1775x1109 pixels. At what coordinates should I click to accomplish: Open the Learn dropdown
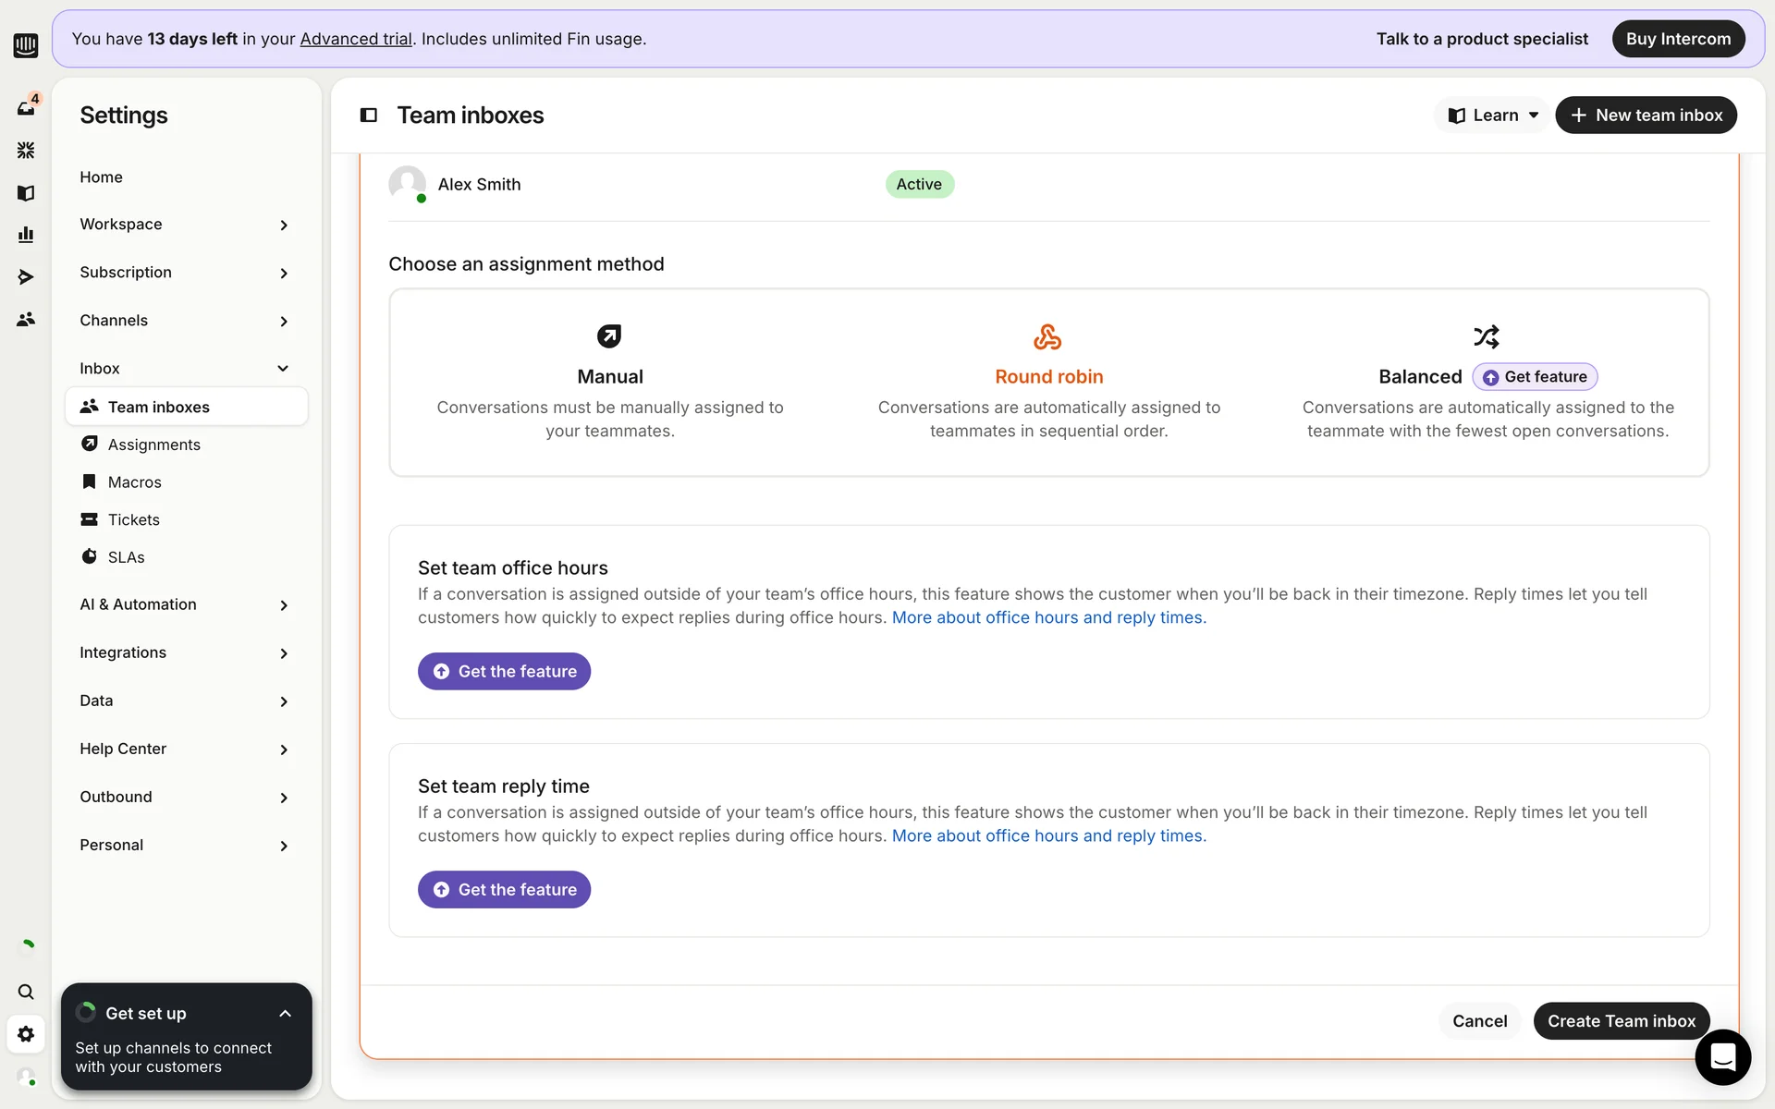(x=1493, y=116)
